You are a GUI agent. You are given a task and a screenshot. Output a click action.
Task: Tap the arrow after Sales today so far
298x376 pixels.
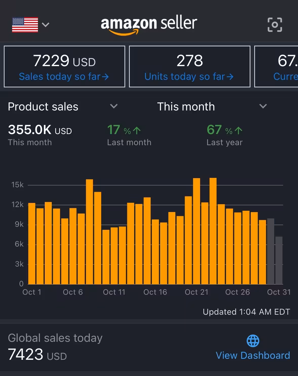point(105,77)
